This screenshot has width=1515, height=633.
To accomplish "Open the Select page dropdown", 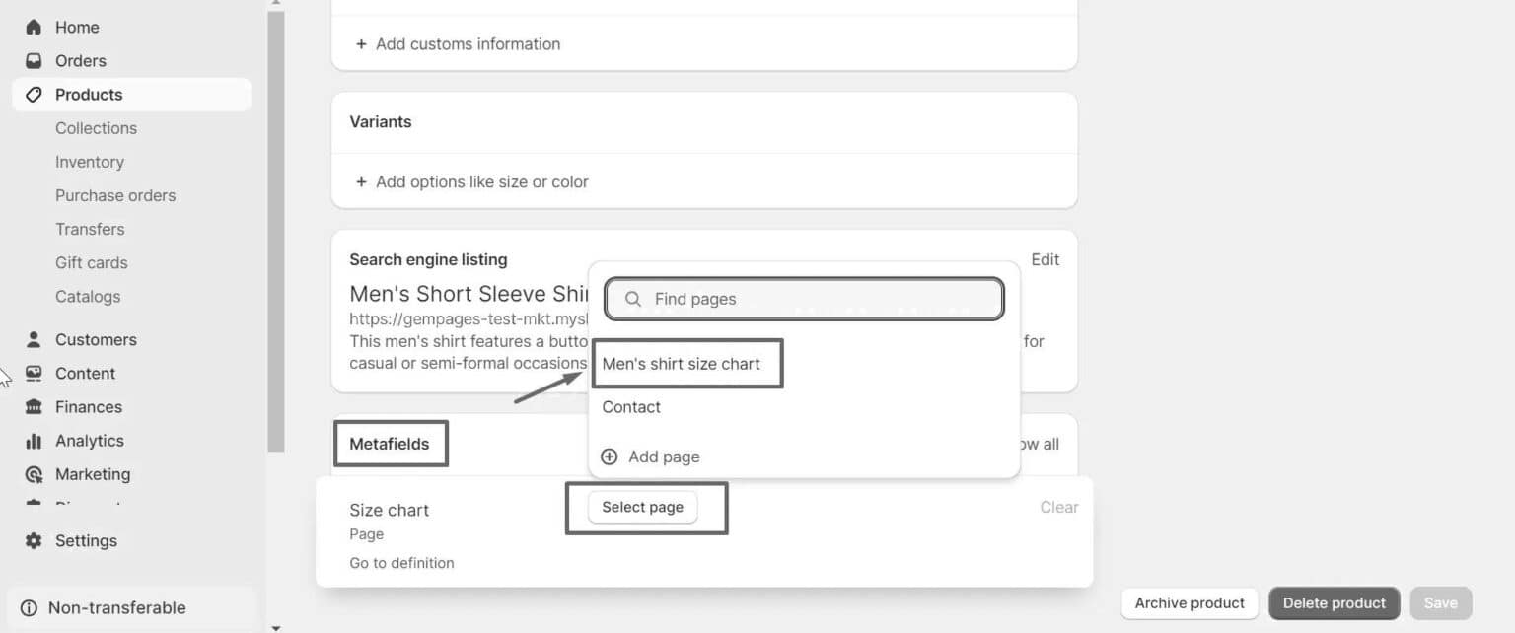I will 642,506.
